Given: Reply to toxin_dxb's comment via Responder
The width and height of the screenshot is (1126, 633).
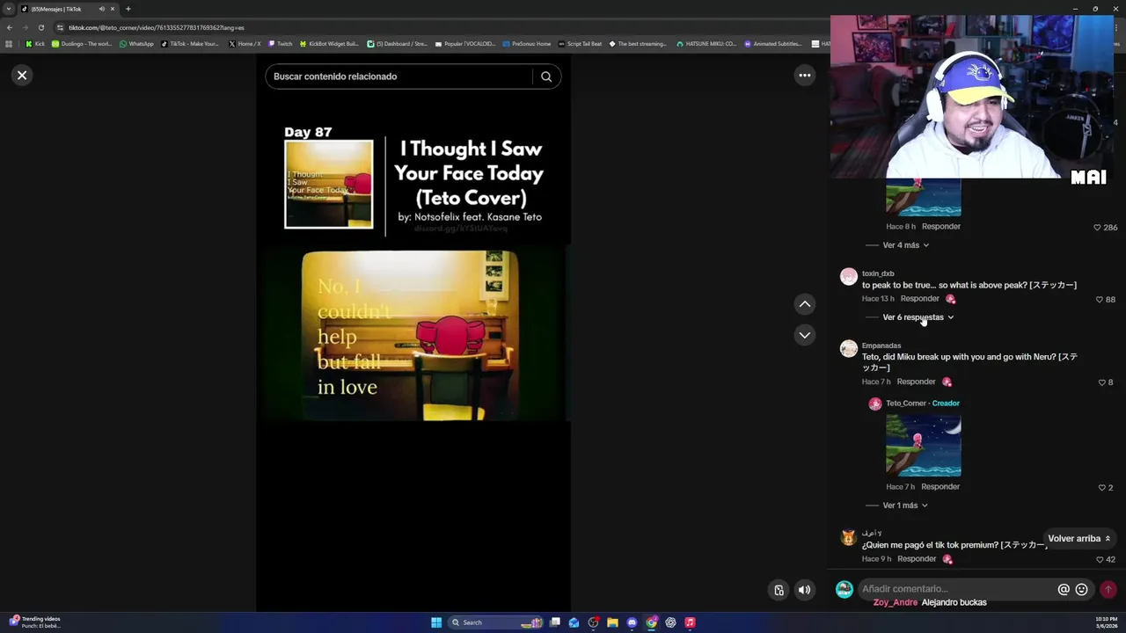Looking at the screenshot, I should [919, 299].
